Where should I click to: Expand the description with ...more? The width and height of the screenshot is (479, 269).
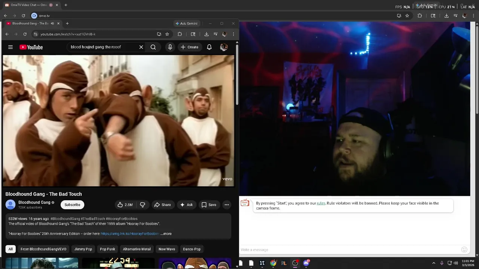click(x=166, y=234)
